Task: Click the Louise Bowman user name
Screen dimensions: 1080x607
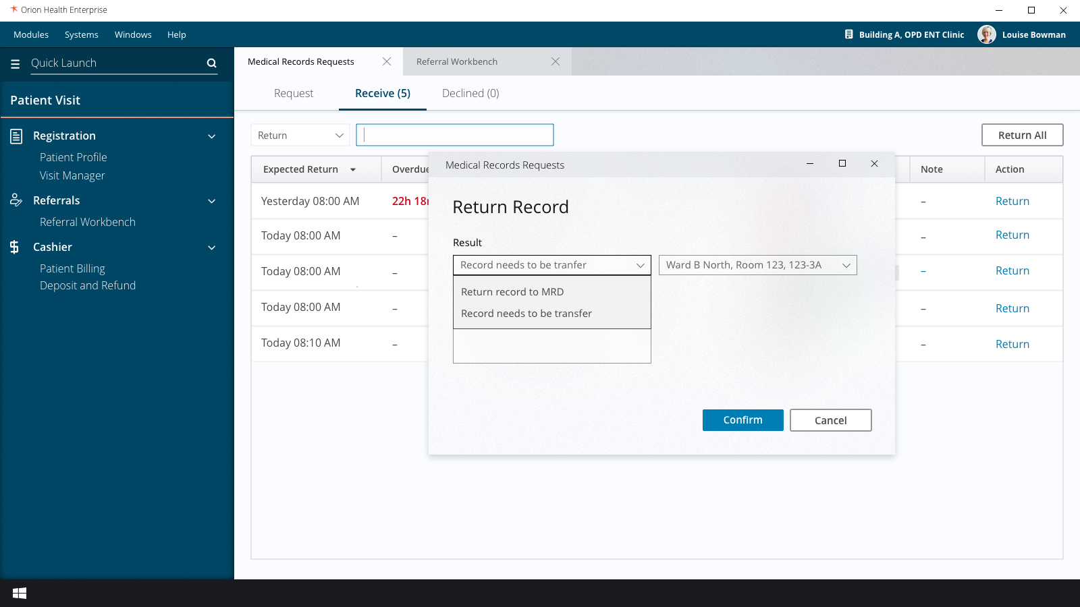Action: point(1034,34)
